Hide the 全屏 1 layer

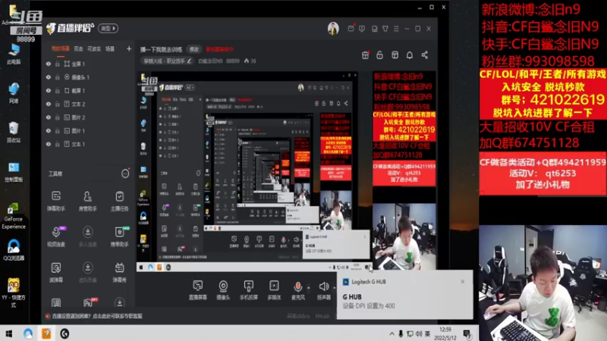click(49, 64)
